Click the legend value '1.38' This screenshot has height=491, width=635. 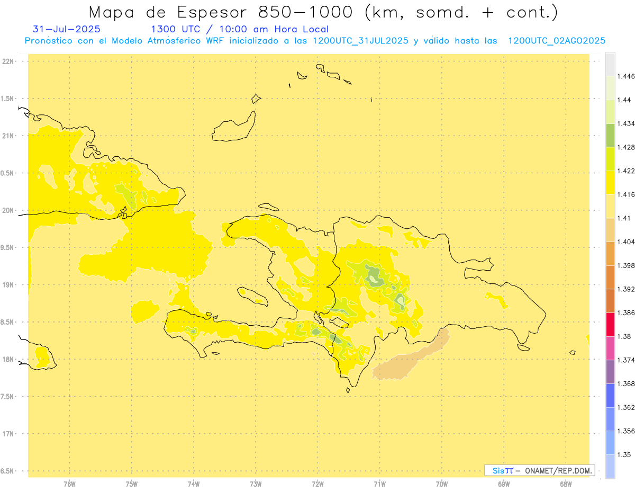click(x=623, y=336)
